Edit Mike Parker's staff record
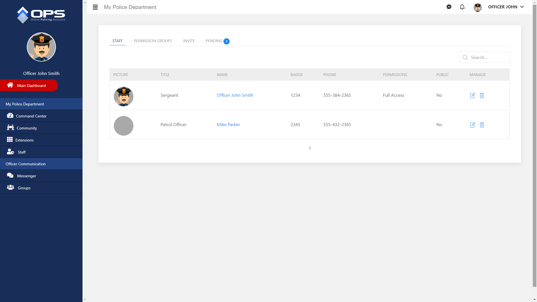Image resolution: width=537 pixels, height=302 pixels. (x=472, y=125)
